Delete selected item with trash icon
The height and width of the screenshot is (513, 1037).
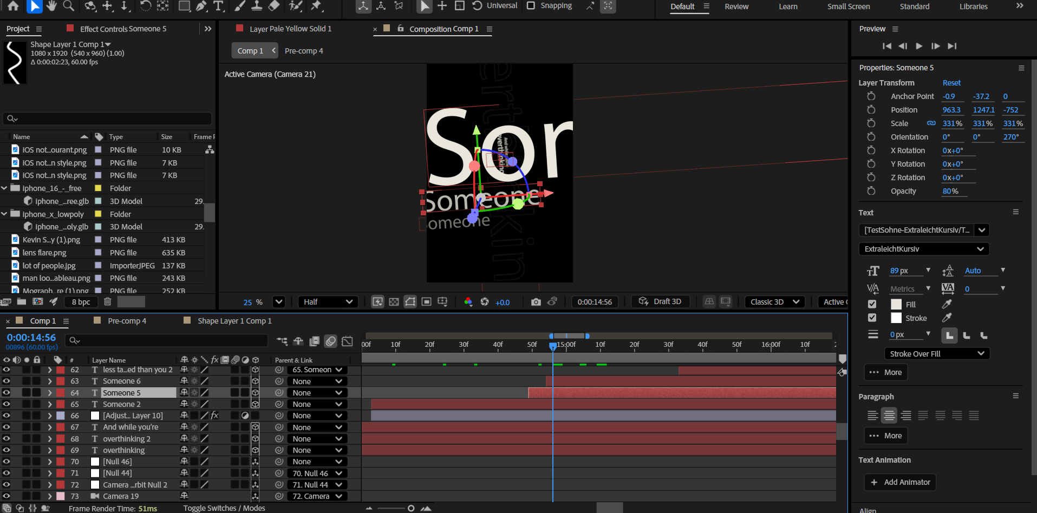coord(107,302)
